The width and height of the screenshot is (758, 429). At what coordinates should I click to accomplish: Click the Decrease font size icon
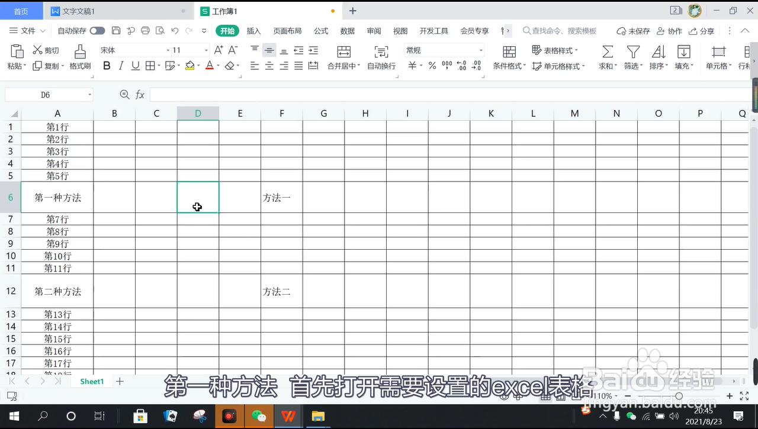233,50
